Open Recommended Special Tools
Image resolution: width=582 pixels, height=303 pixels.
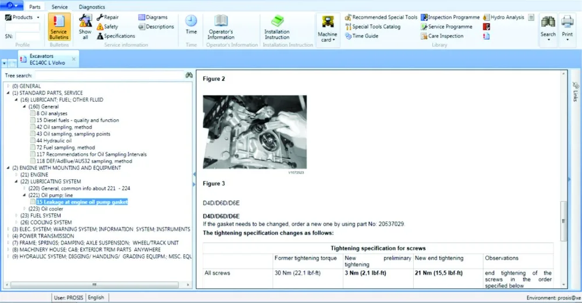click(x=381, y=17)
